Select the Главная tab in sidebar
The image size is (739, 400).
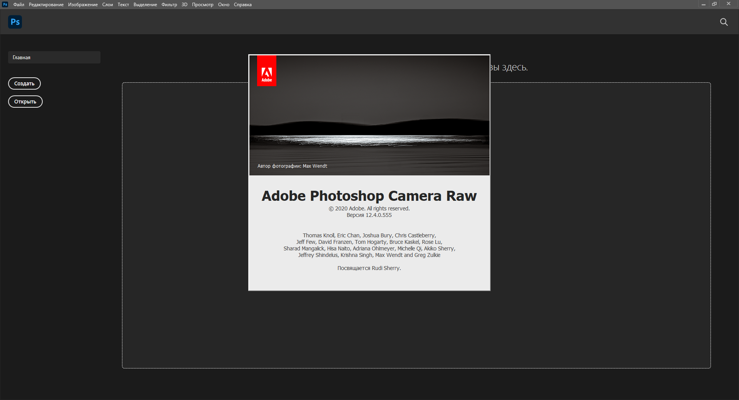click(x=54, y=57)
